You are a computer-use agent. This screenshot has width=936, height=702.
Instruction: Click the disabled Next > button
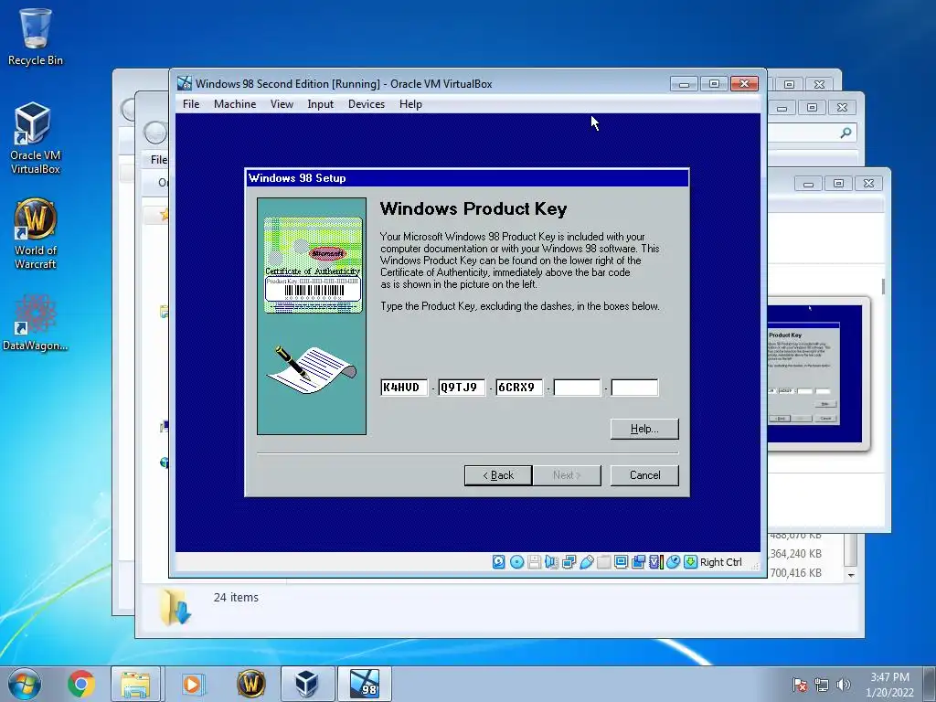(567, 475)
